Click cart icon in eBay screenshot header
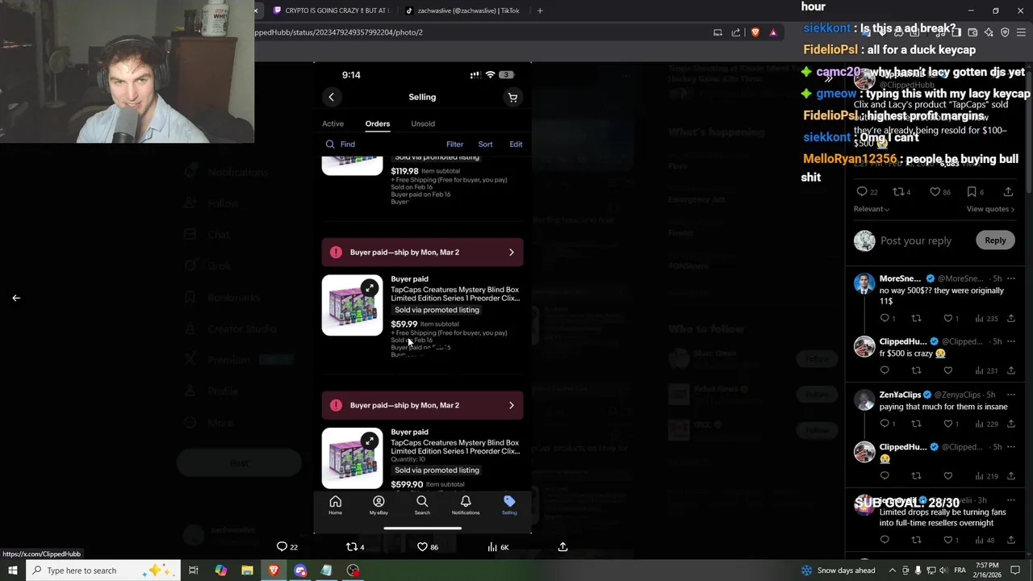Image resolution: width=1033 pixels, height=581 pixels. point(512,97)
